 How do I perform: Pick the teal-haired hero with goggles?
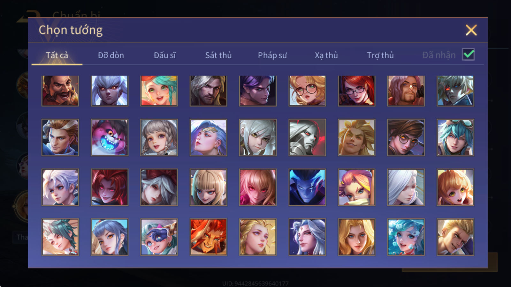point(455,137)
